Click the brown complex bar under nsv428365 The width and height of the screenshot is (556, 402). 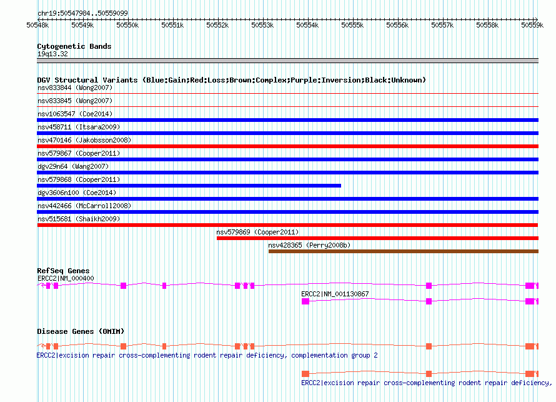(x=404, y=251)
